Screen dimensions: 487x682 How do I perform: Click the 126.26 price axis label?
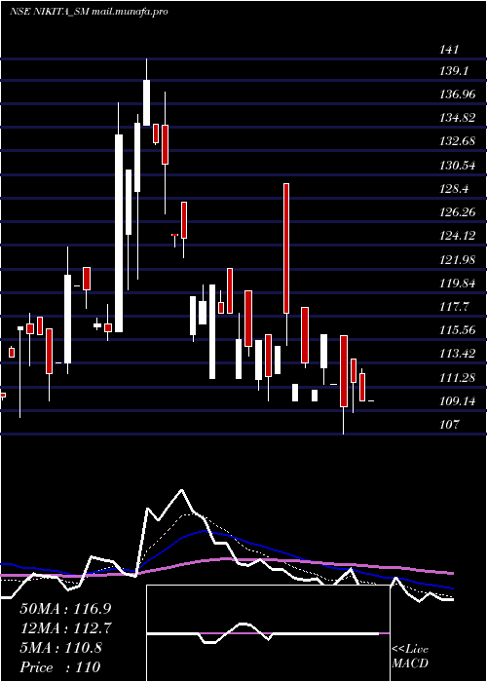tap(458, 212)
